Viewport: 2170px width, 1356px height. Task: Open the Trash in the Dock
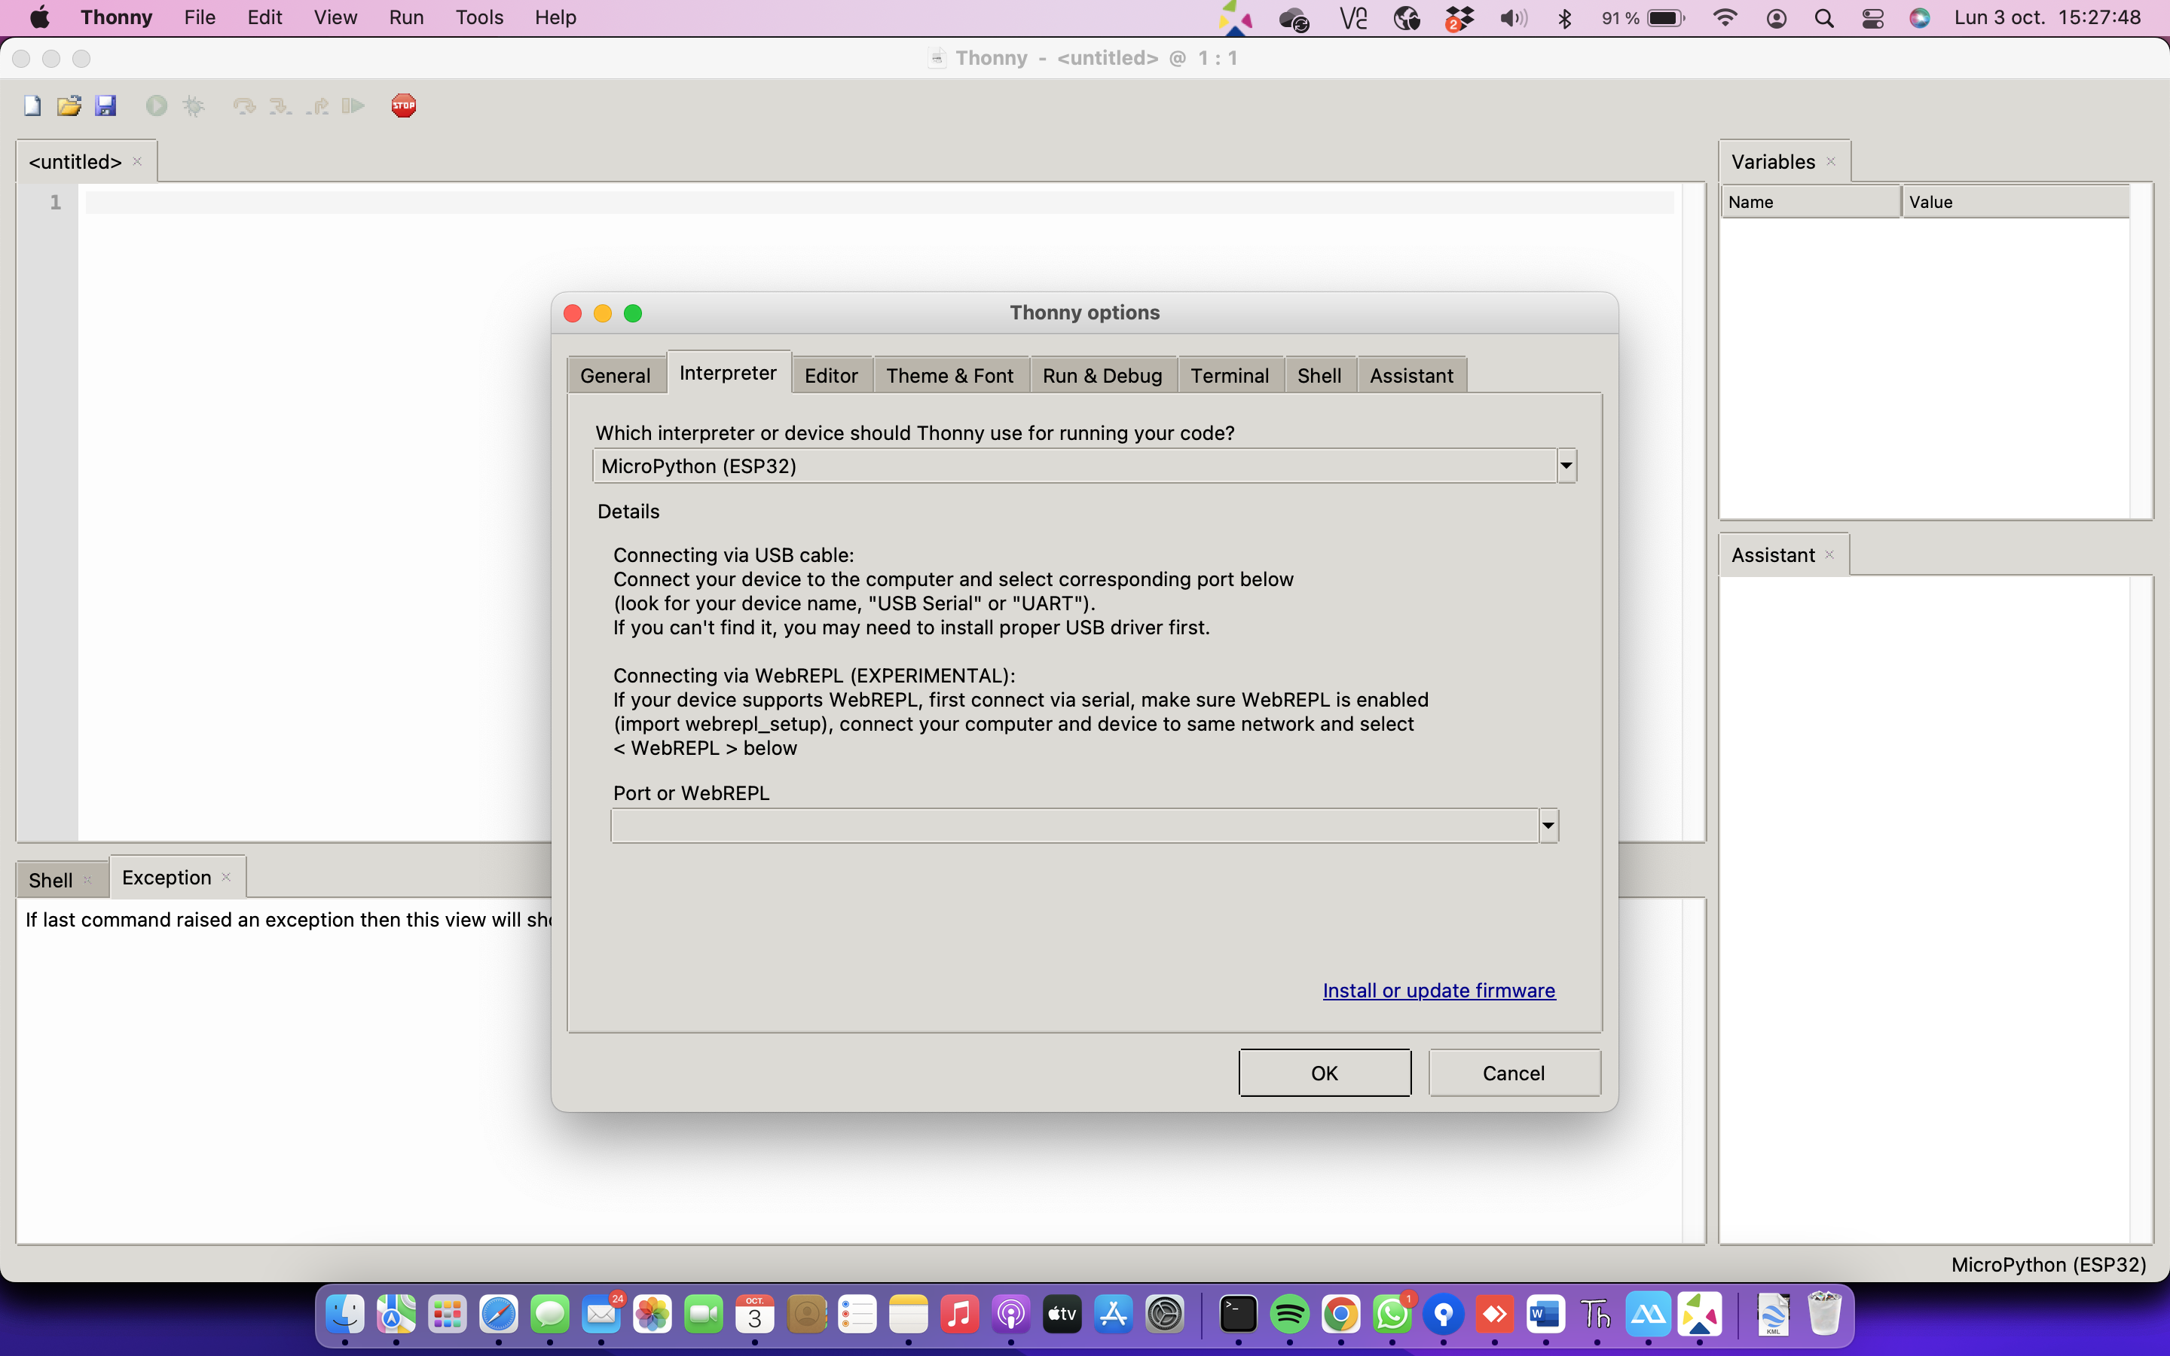[x=1824, y=1315]
